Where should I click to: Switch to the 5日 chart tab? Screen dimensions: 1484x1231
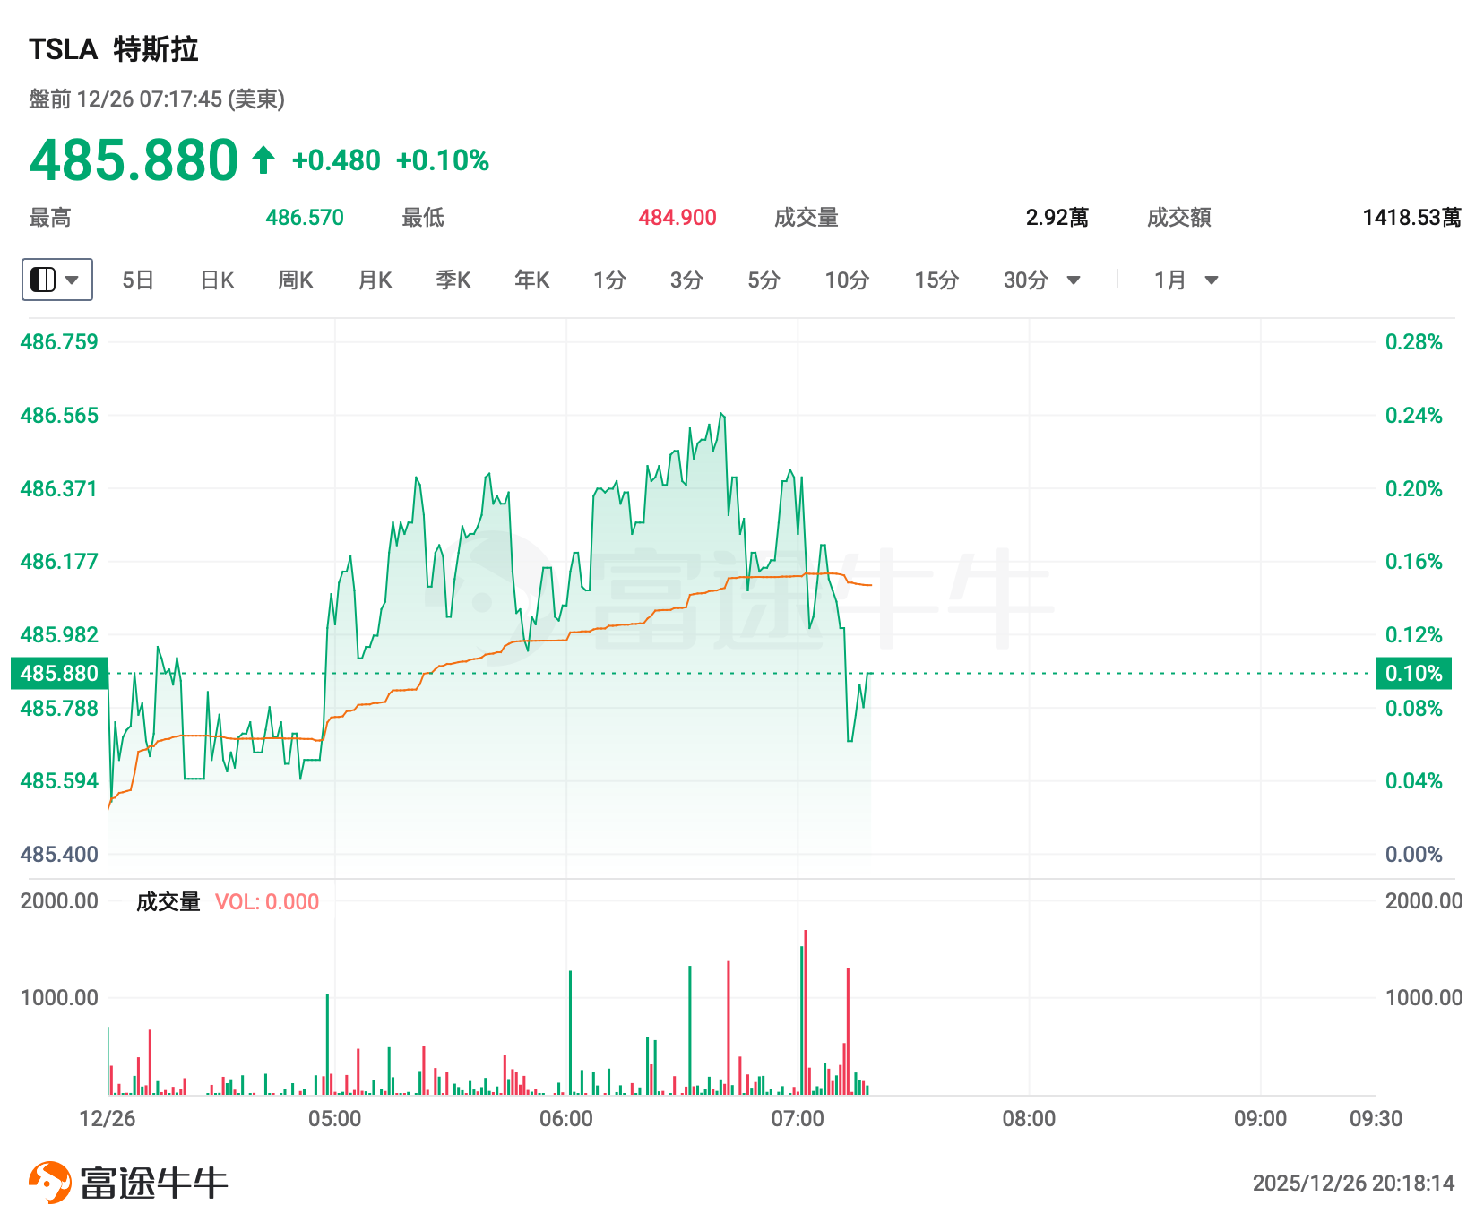tap(138, 280)
